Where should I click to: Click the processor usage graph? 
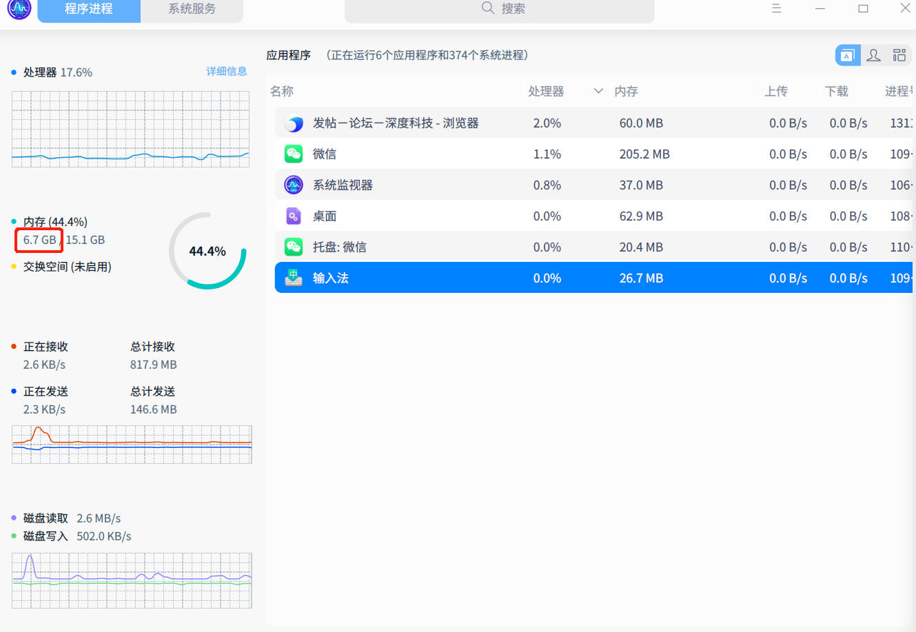[131, 129]
